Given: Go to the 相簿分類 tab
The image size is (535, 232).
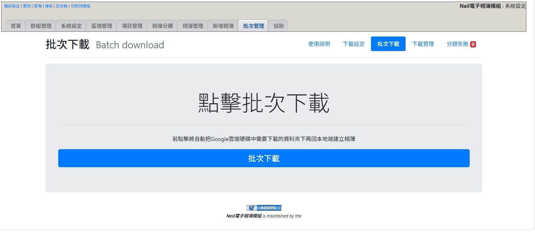Looking at the screenshot, I should [162, 26].
